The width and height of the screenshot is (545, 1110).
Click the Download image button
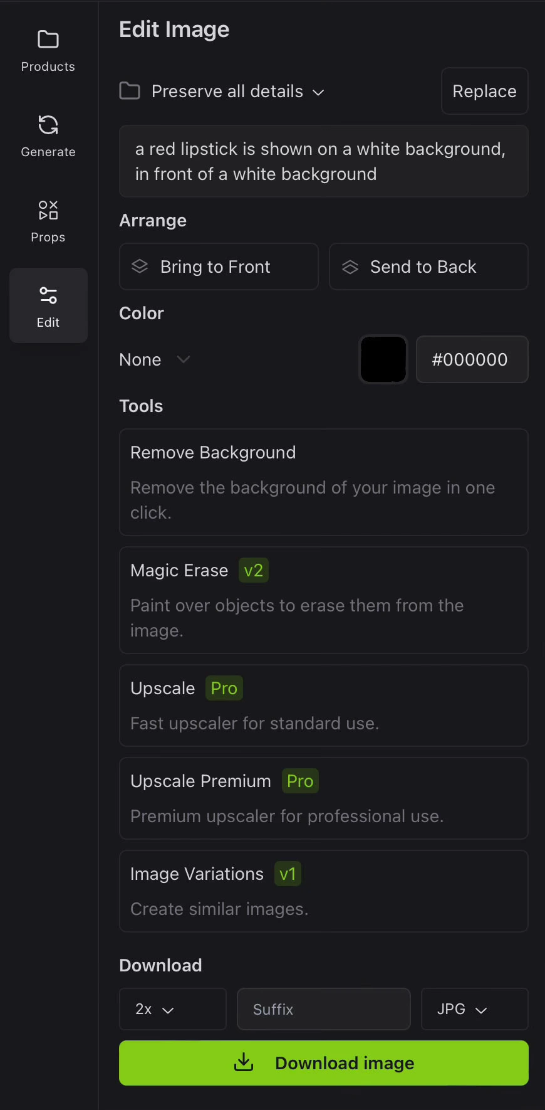pos(324,1063)
